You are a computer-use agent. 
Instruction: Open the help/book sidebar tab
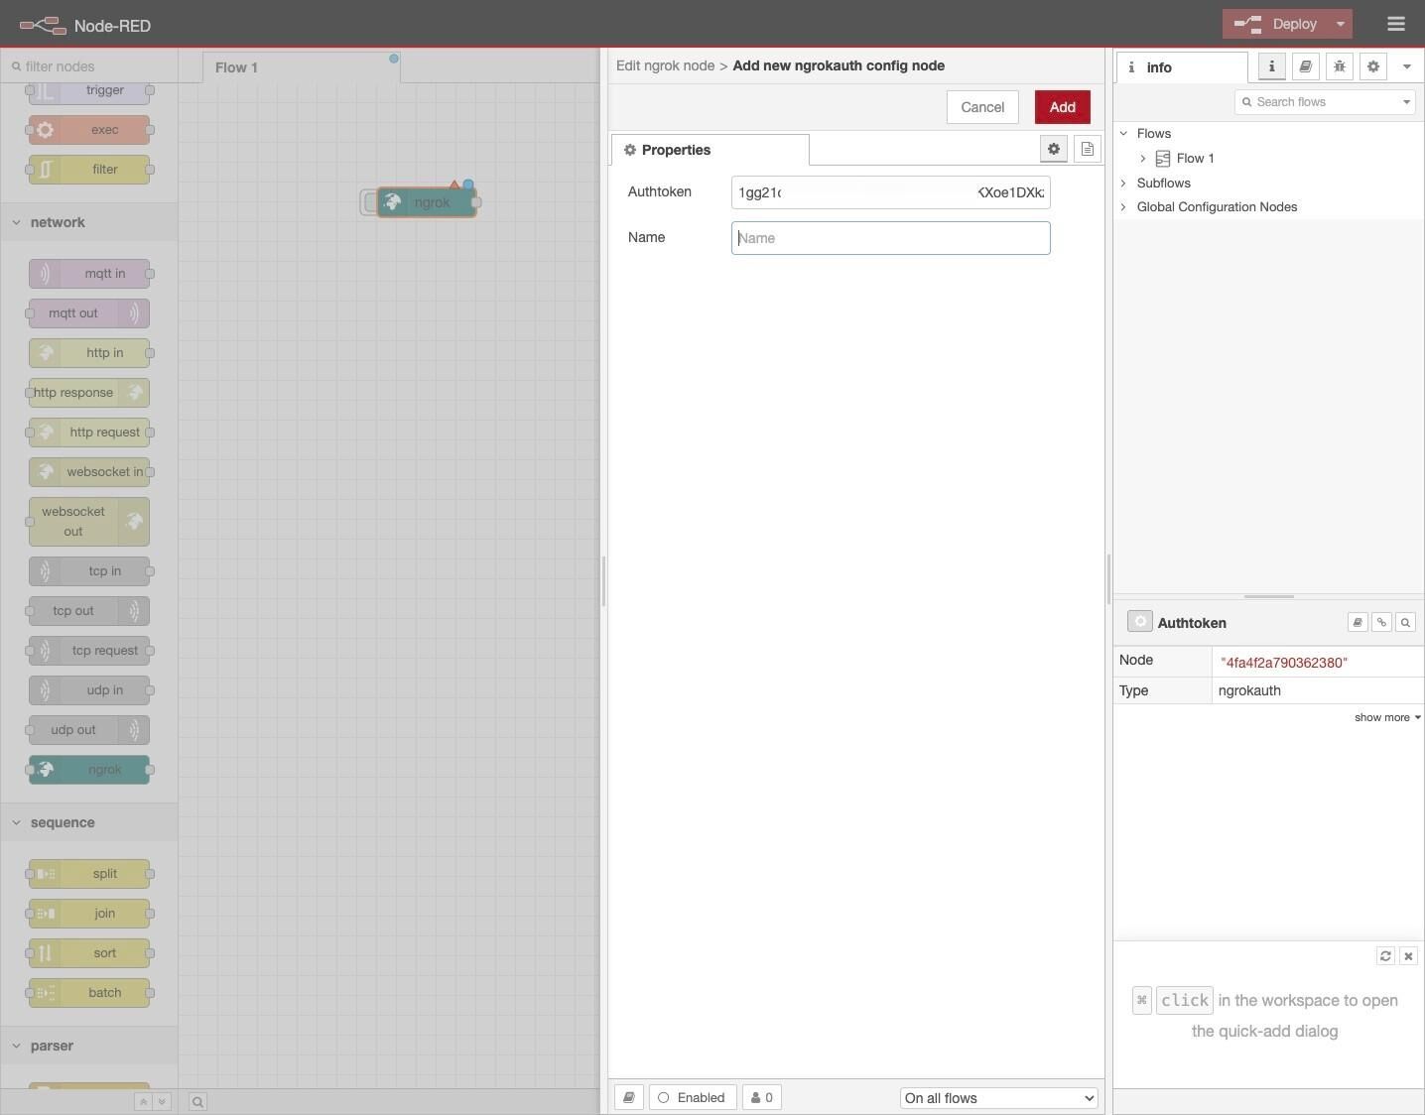point(1305,66)
